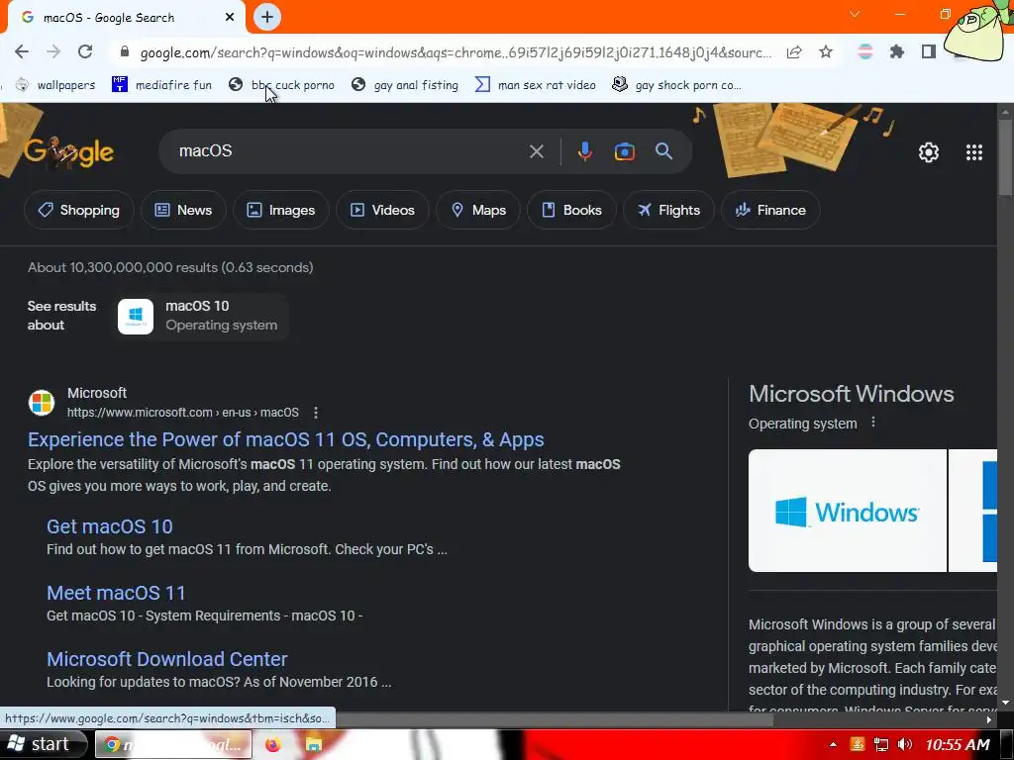This screenshot has width=1014, height=760.
Task: Click the scroll-right arrow on horizontal scrollbar
Action: pyautogui.click(x=989, y=719)
